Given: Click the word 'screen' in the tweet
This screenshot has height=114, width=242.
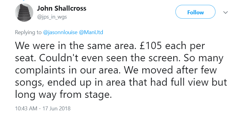Looking at the screenshot, I should 161,59.
